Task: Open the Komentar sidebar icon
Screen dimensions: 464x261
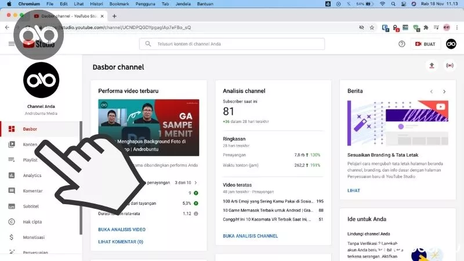Action: (x=12, y=191)
